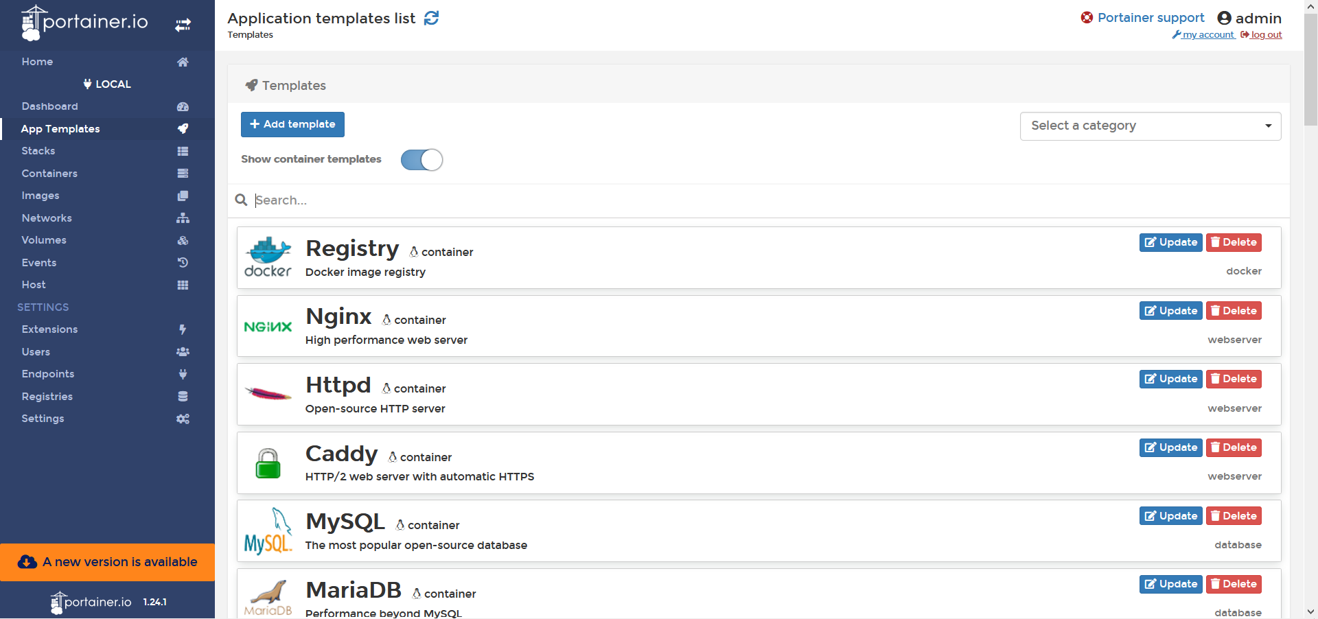
Task: Click the App Templates rocket icon
Action: 183,129
